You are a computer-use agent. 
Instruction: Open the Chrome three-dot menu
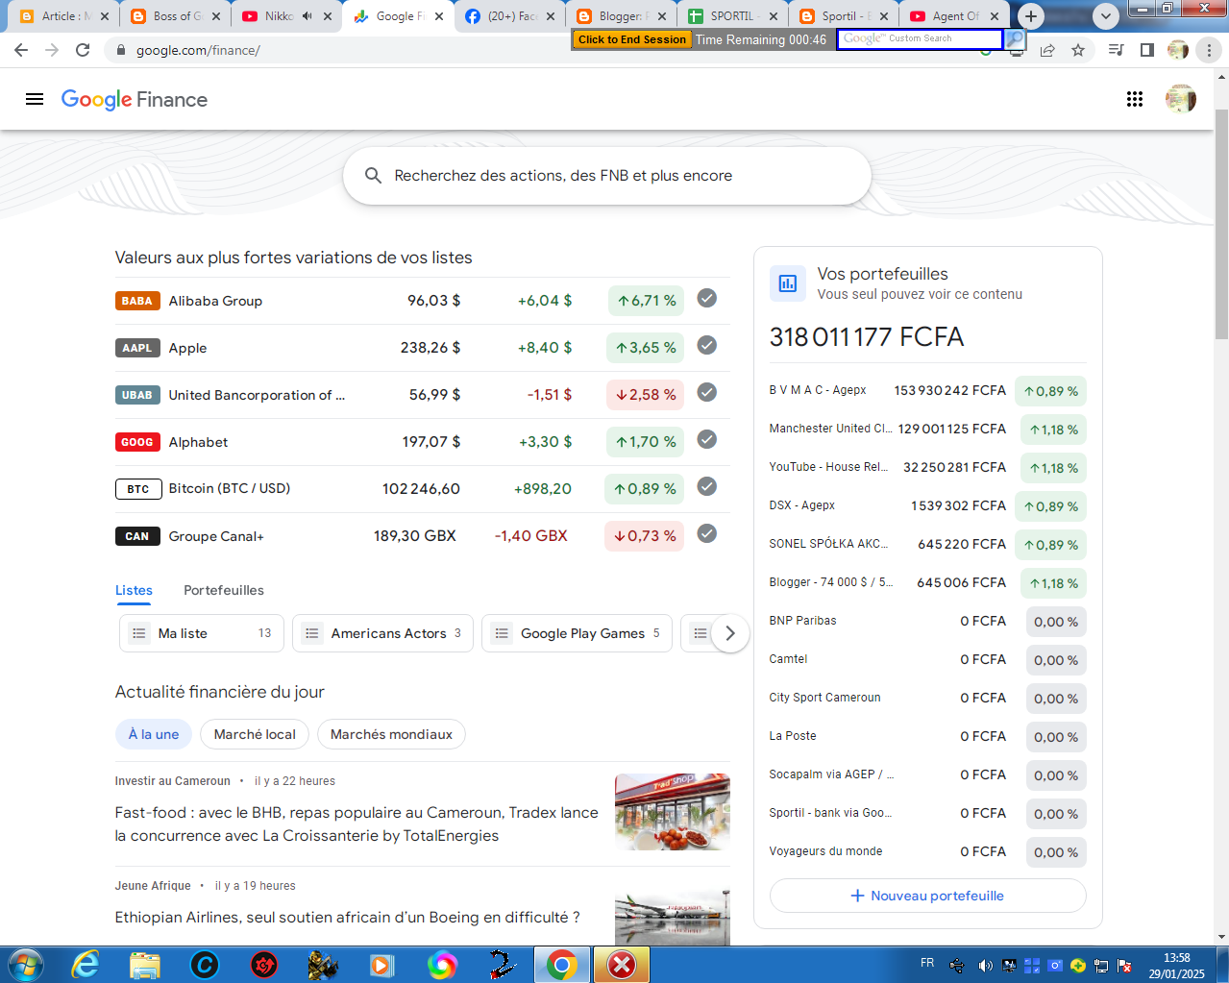(1209, 50)
